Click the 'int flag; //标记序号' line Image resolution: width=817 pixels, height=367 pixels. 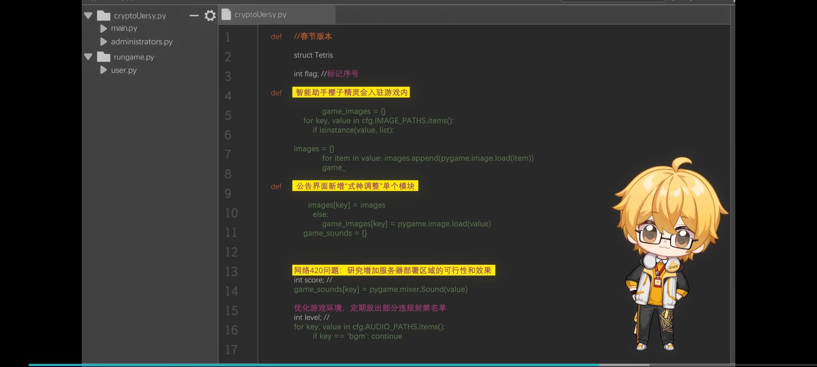pos(326,74)
